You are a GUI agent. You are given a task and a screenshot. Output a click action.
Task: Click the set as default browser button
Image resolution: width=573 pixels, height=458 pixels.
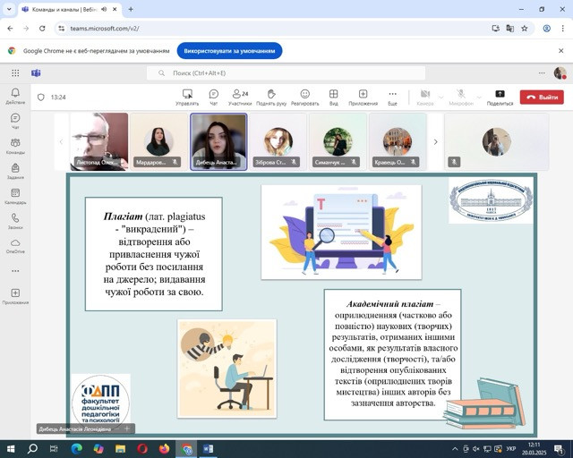[229, 50]
